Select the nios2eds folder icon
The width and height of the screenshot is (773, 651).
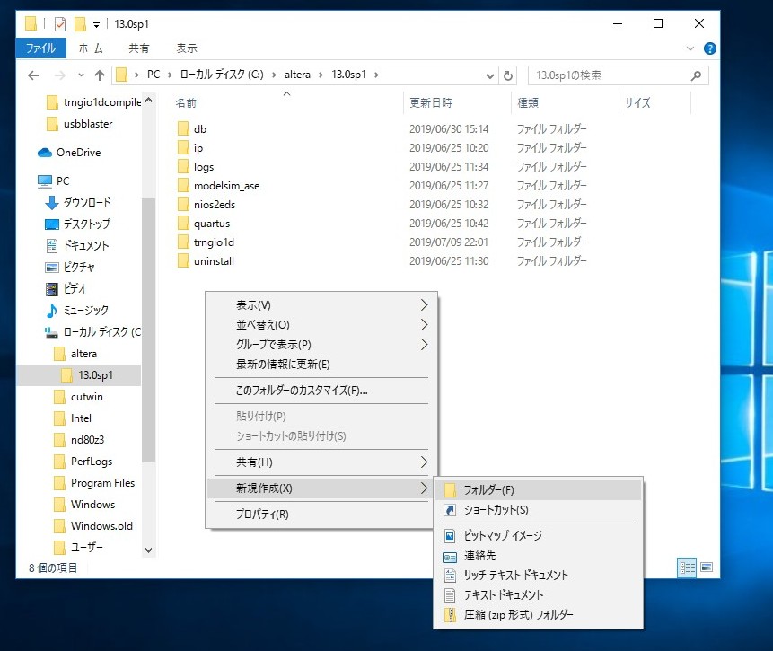[x=183, y=204]
